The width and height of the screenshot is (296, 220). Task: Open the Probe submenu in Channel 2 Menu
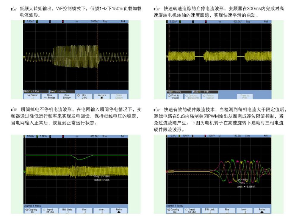(119, 210)
